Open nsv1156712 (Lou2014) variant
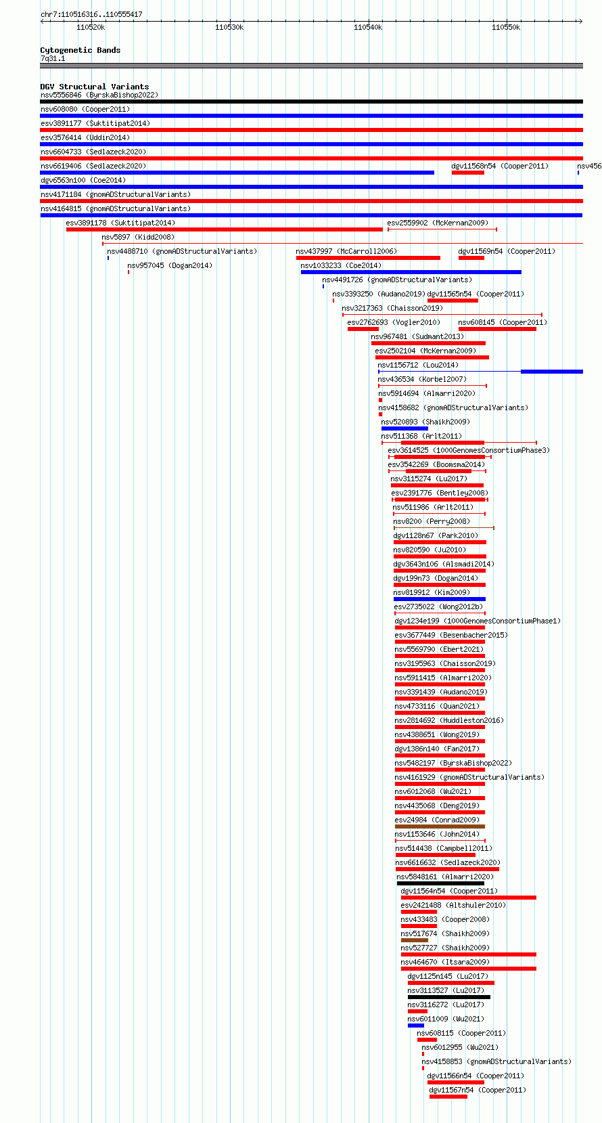 pos(418,365)
